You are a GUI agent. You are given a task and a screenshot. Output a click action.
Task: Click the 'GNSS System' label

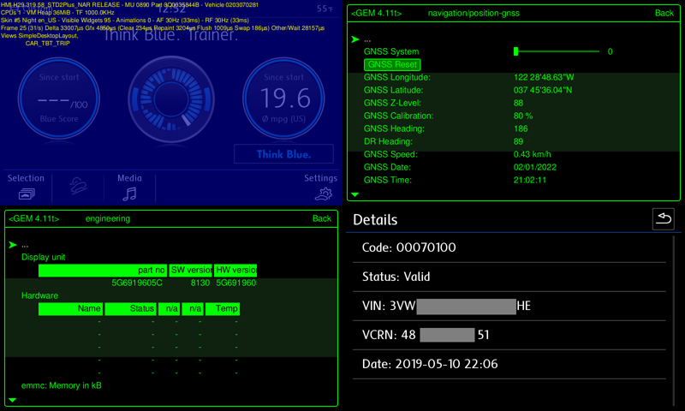click(x=391, y=51)
